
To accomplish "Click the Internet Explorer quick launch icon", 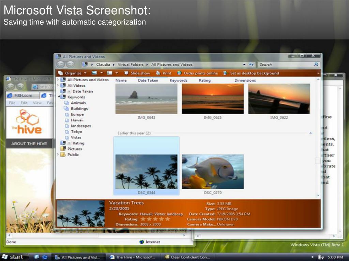I will (36, 257).
